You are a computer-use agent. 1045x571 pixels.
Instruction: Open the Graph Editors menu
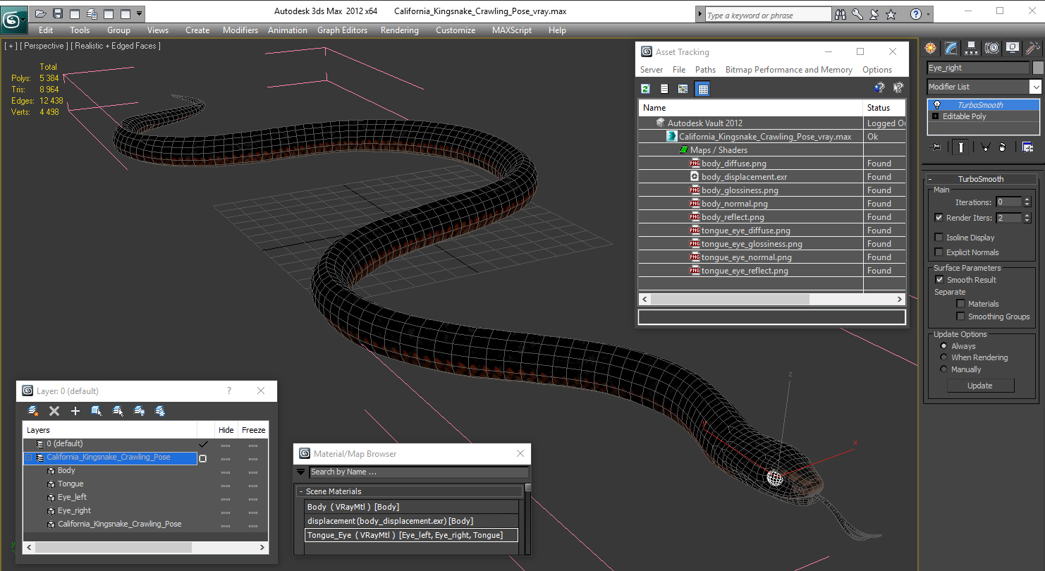point(342,30)
